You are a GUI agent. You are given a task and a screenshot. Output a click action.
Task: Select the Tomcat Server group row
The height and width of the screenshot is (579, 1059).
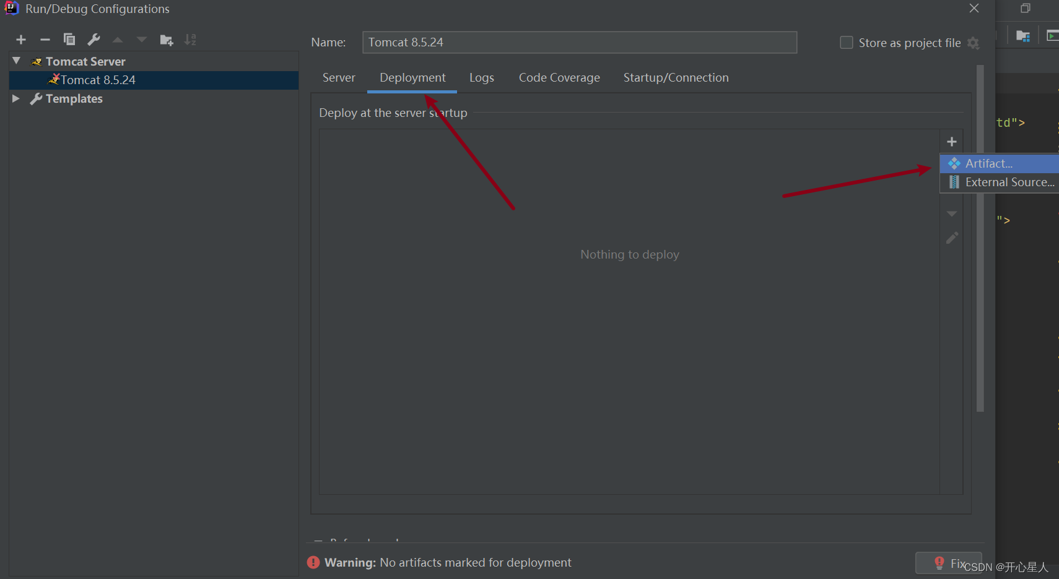tap(154, 61)
